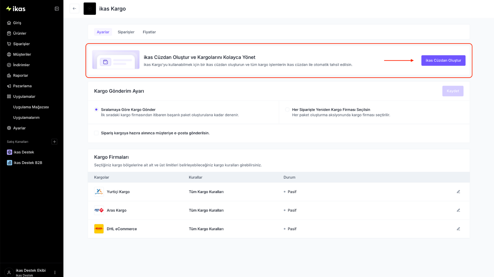Click the Kaydet button
The image size is (494, 277).
click(x=453, y=91)
